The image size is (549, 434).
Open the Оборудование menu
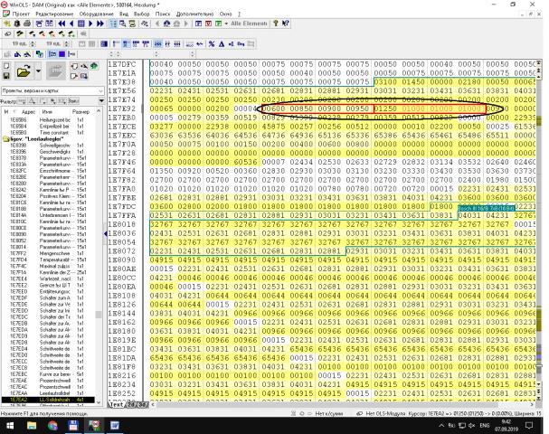pos(97,14)
